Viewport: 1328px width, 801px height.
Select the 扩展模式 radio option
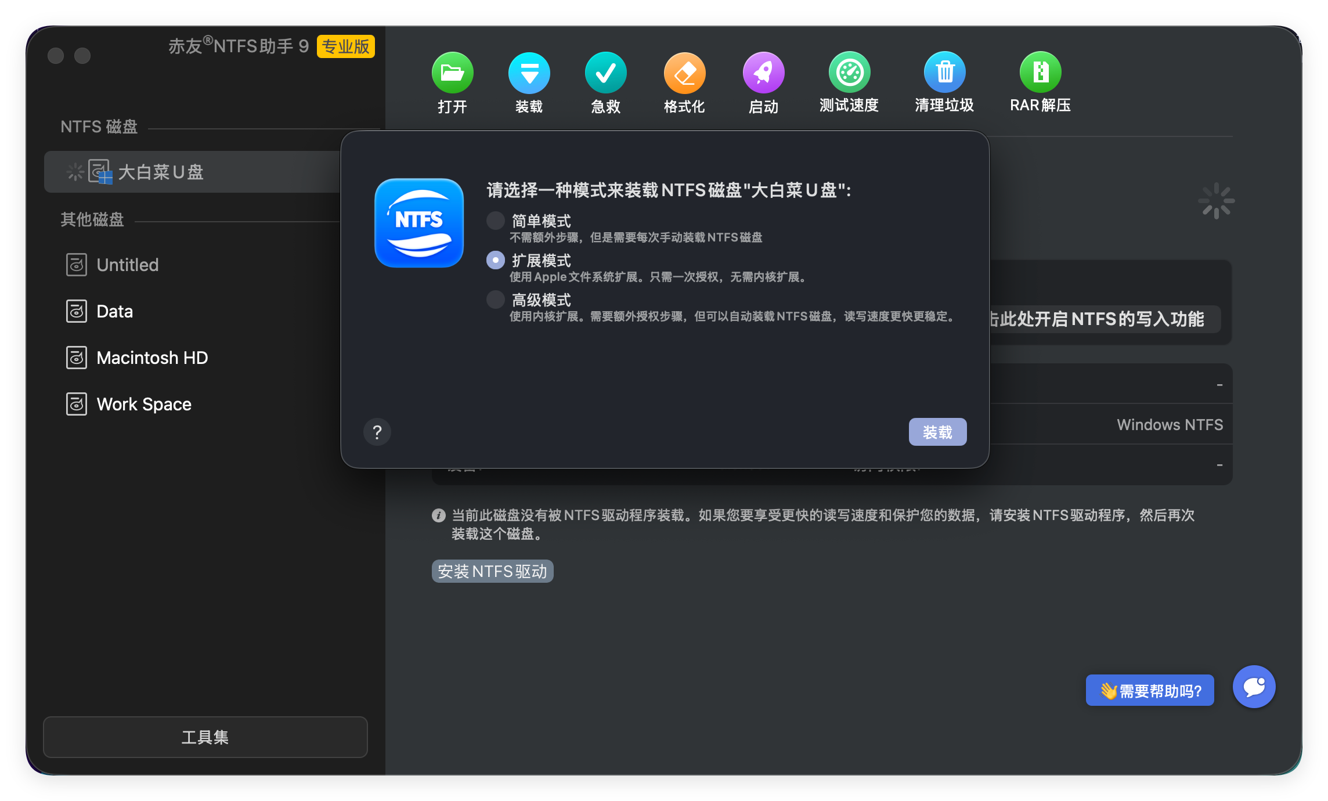point(495,260)
